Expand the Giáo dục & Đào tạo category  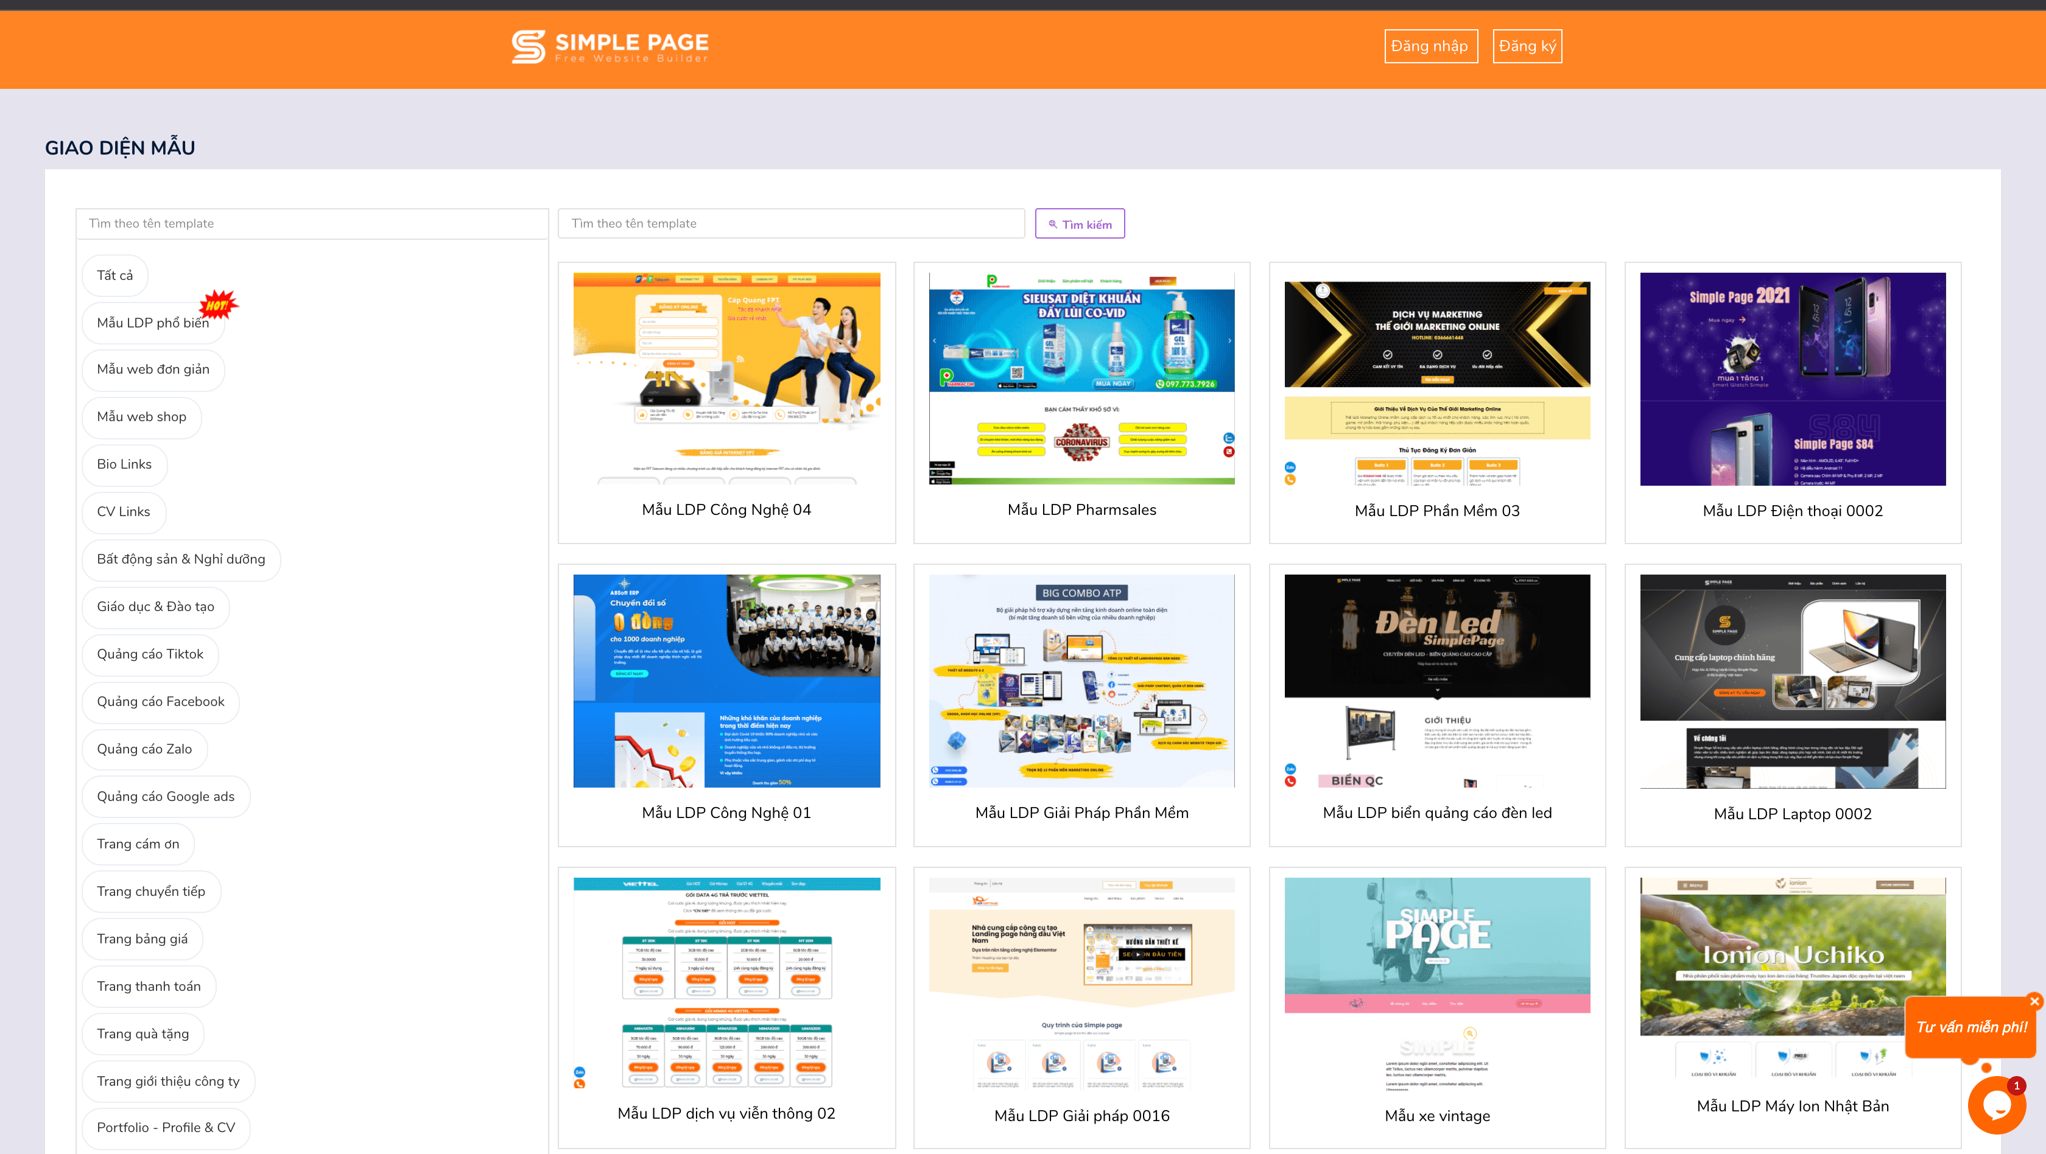(155, 606)
